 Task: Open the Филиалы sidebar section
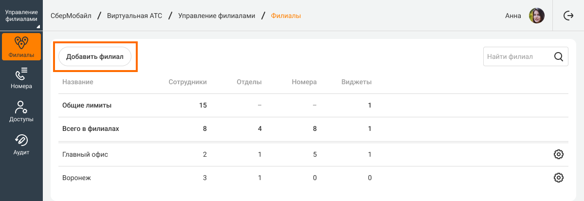[x=21, y=47]
